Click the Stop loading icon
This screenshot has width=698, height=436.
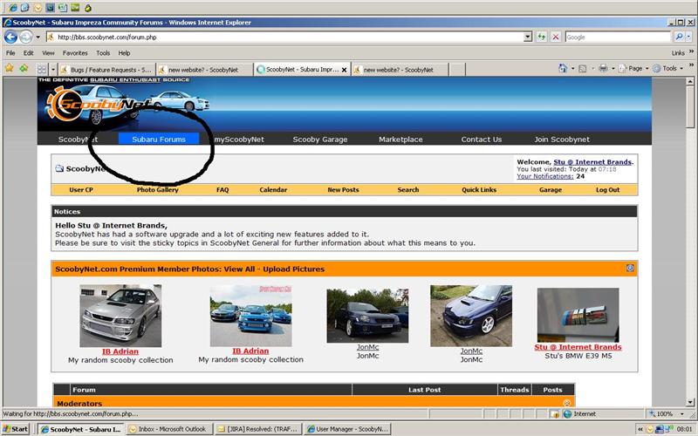554,37
